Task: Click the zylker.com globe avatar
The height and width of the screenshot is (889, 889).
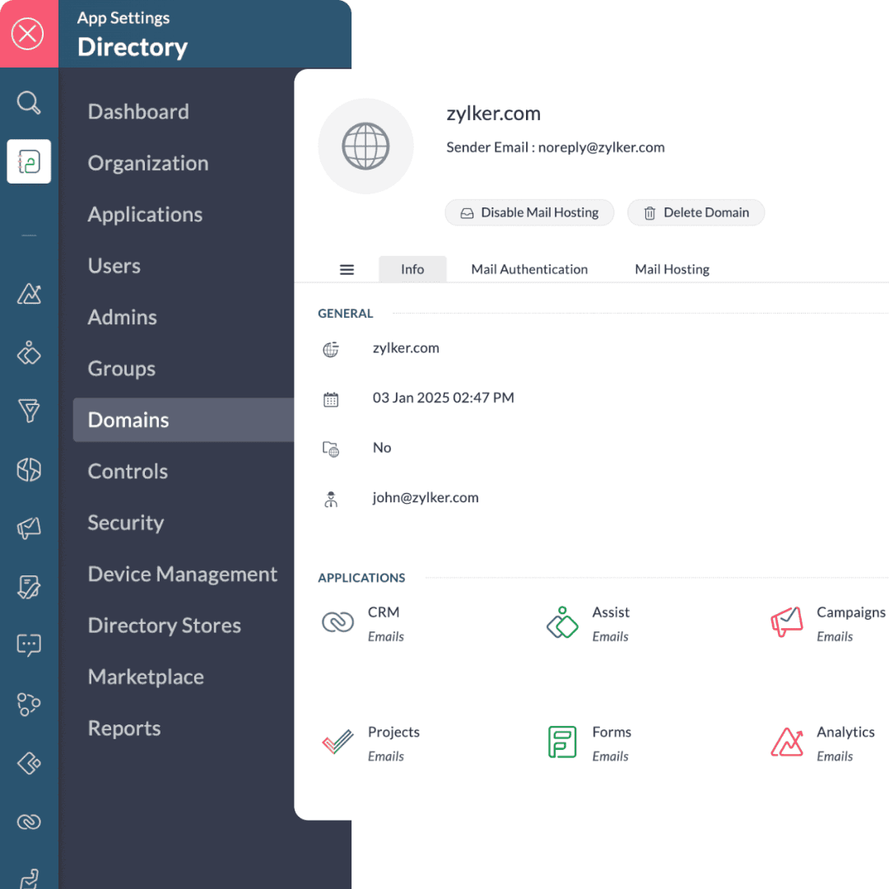Action: point(365,147)
